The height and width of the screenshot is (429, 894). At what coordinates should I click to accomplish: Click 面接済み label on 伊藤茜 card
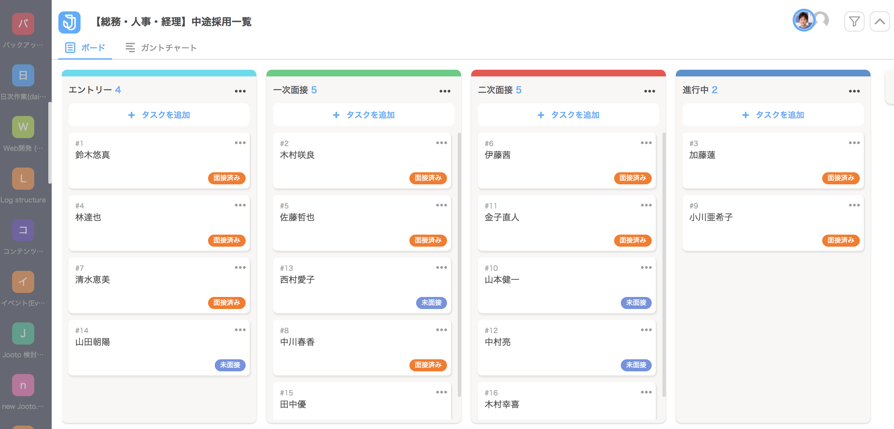tap(633, 178)
